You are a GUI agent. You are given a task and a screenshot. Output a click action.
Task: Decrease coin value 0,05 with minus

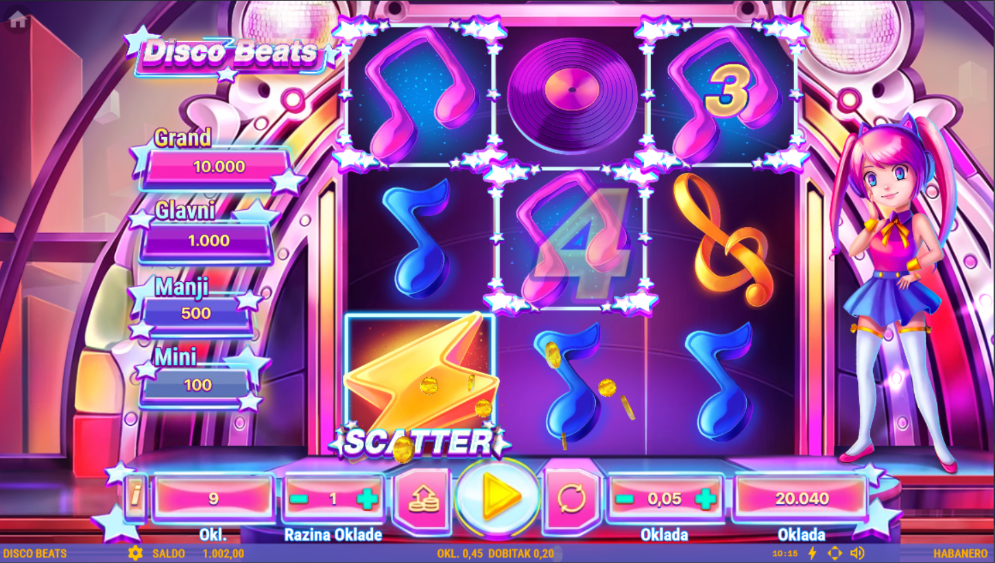click(624, 499)
